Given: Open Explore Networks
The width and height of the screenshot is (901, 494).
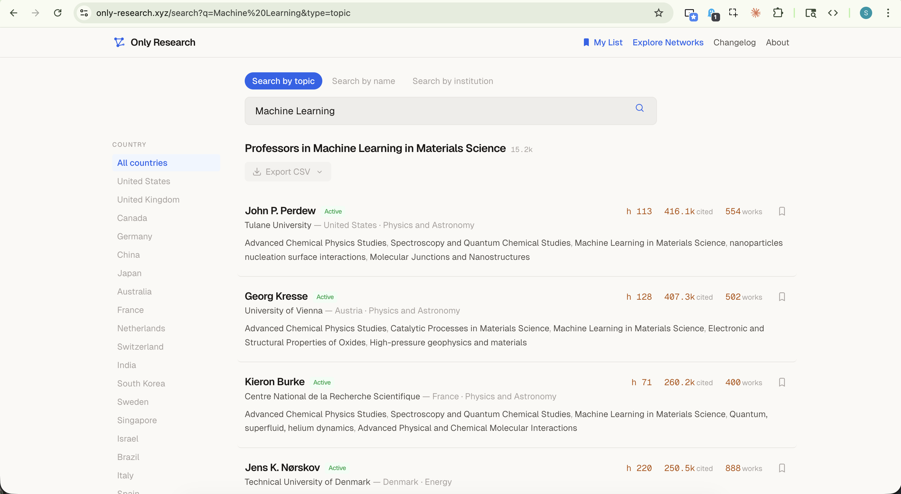Looking at the screenshot, I should coord(668,42).
